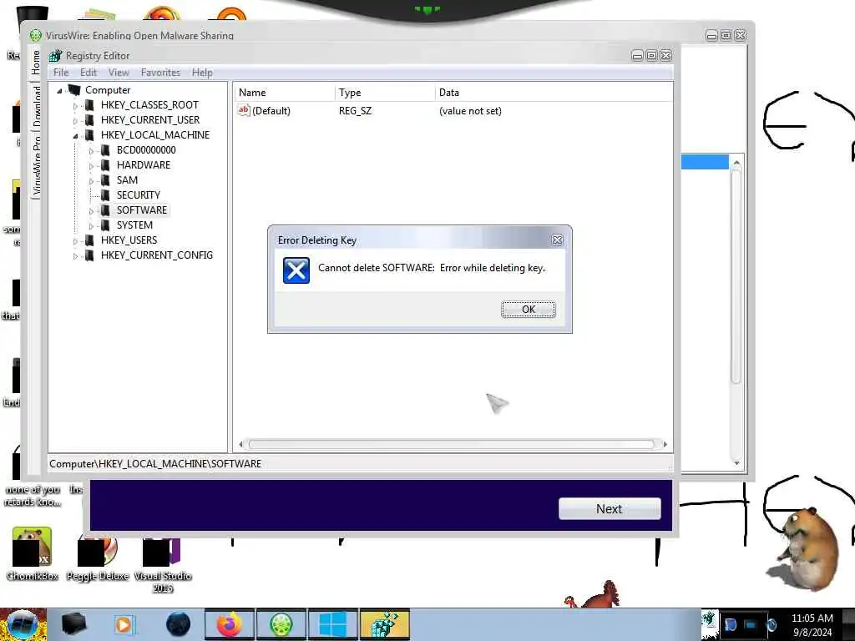
Task: Open the Favorites menu in Registry Editor
Action: 160,73
